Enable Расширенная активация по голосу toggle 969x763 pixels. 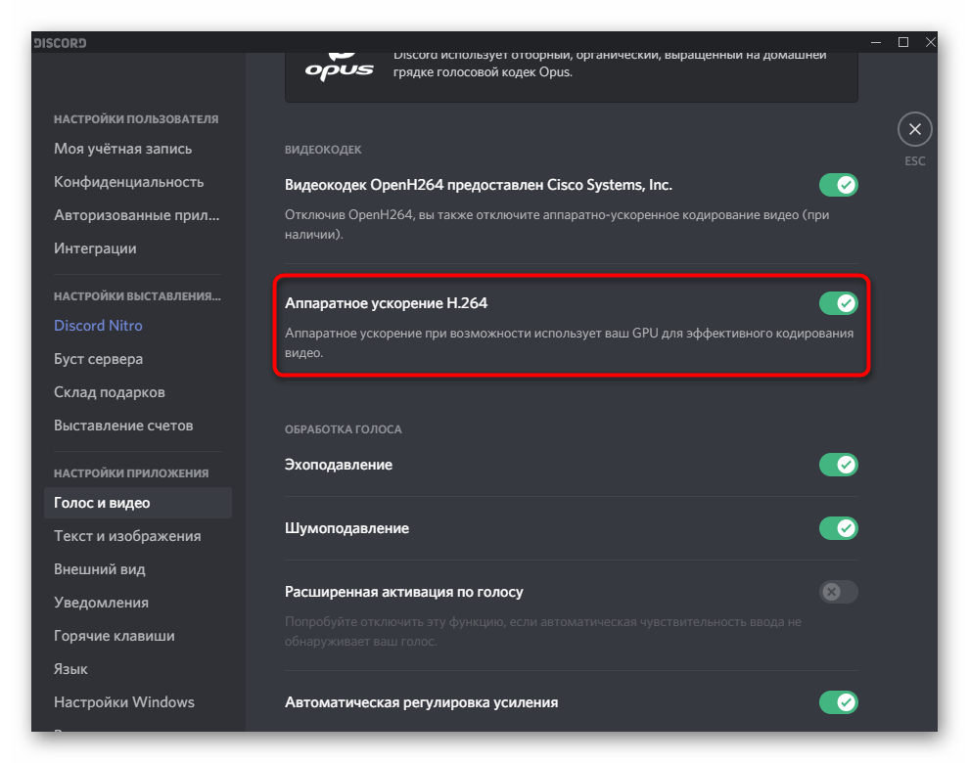tap(838, 592)
